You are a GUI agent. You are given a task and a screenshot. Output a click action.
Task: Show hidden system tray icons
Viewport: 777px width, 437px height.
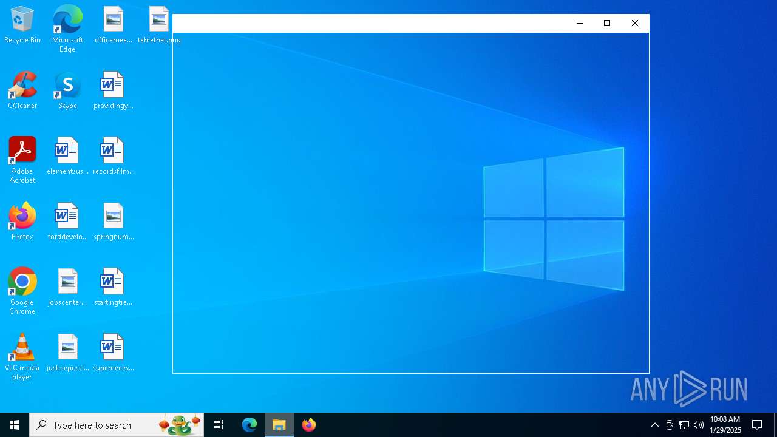point(654,425)
